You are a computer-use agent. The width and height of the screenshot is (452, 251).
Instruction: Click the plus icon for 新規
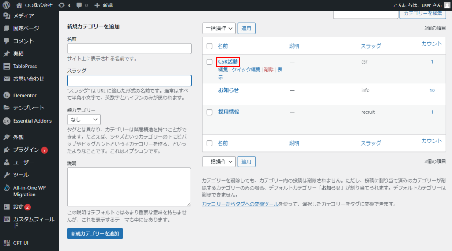(97, 5)
